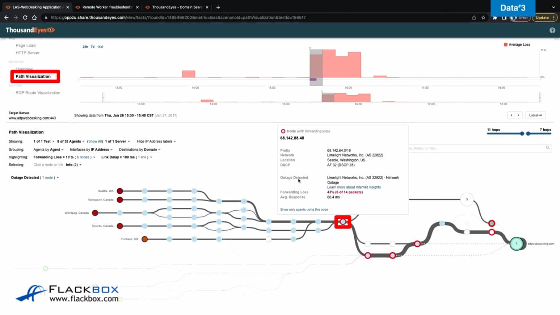Bookmark this page with star icon
Screen dimensions: 560x315
point(483,18)
